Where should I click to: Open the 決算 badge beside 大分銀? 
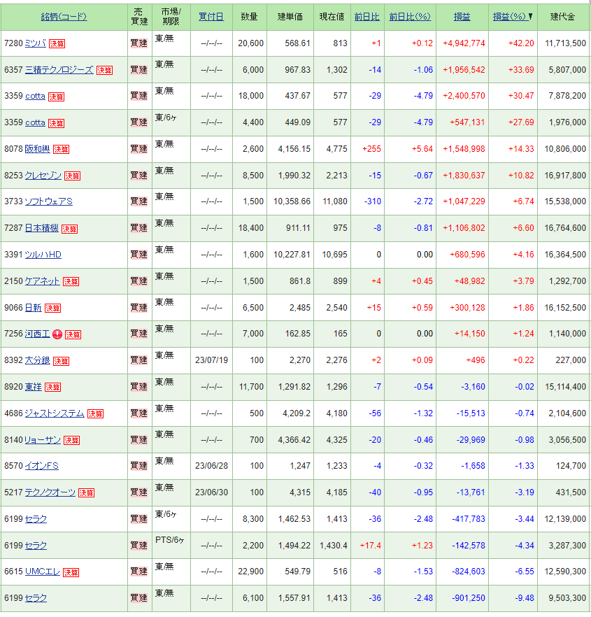[61, 361]
